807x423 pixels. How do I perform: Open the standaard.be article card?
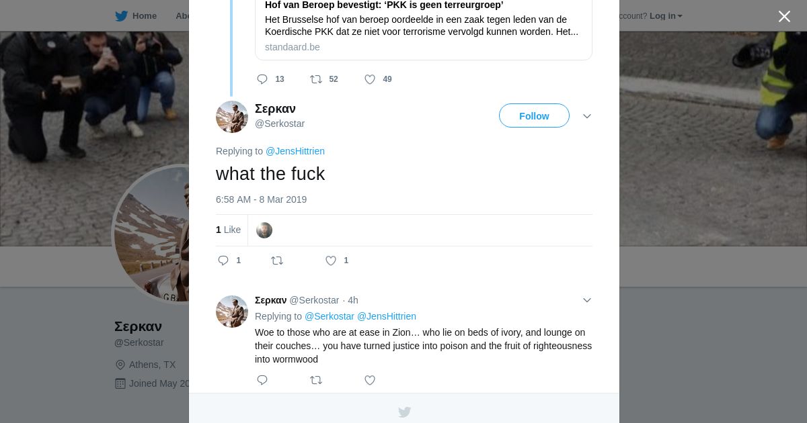[x=423, y=27]
